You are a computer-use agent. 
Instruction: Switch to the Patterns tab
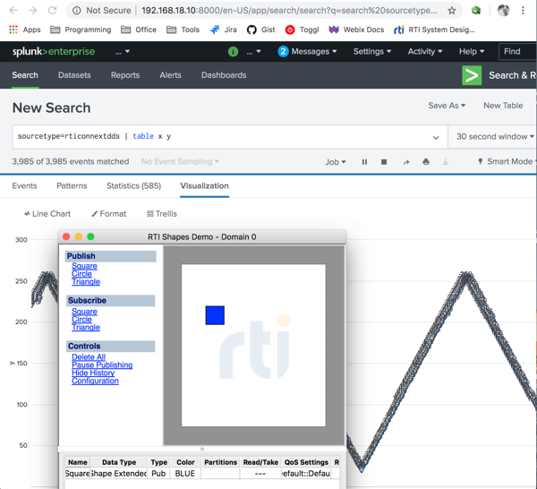72,185
